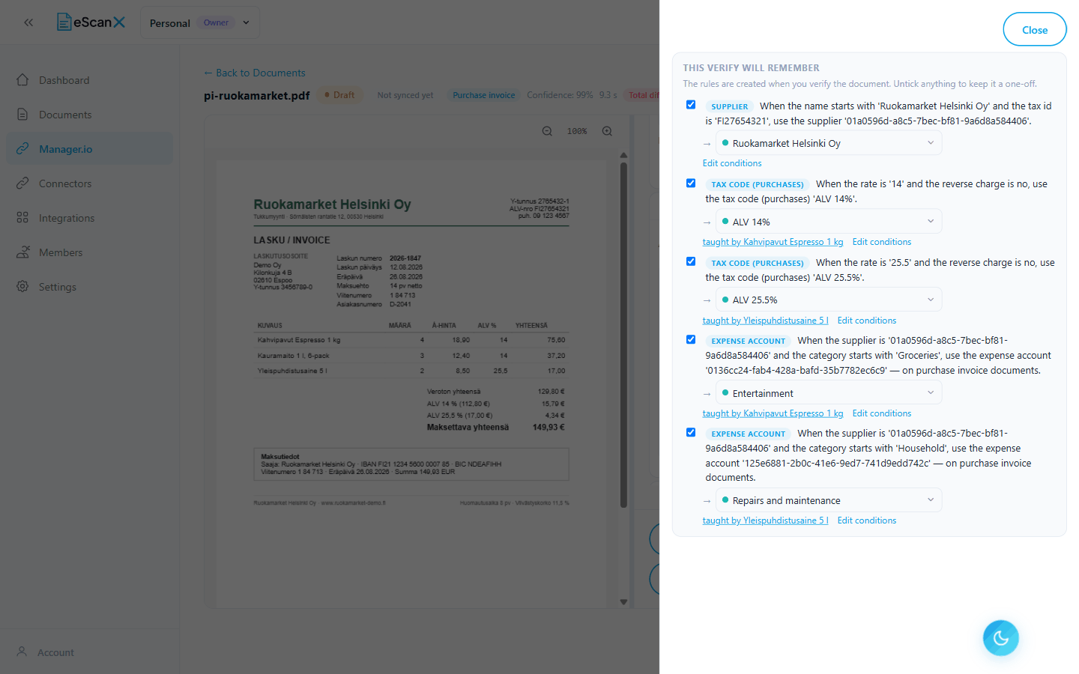Open the ALV 14% tax code dropdown
Image resolution: width=1079 pixels, height=674 pixels.
(829, 222)
